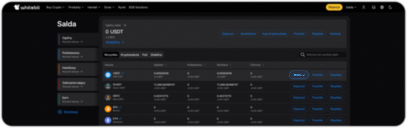The image size is (407, 128).
Task: Click the Ethereum coin icon
Action: (108, 120)
